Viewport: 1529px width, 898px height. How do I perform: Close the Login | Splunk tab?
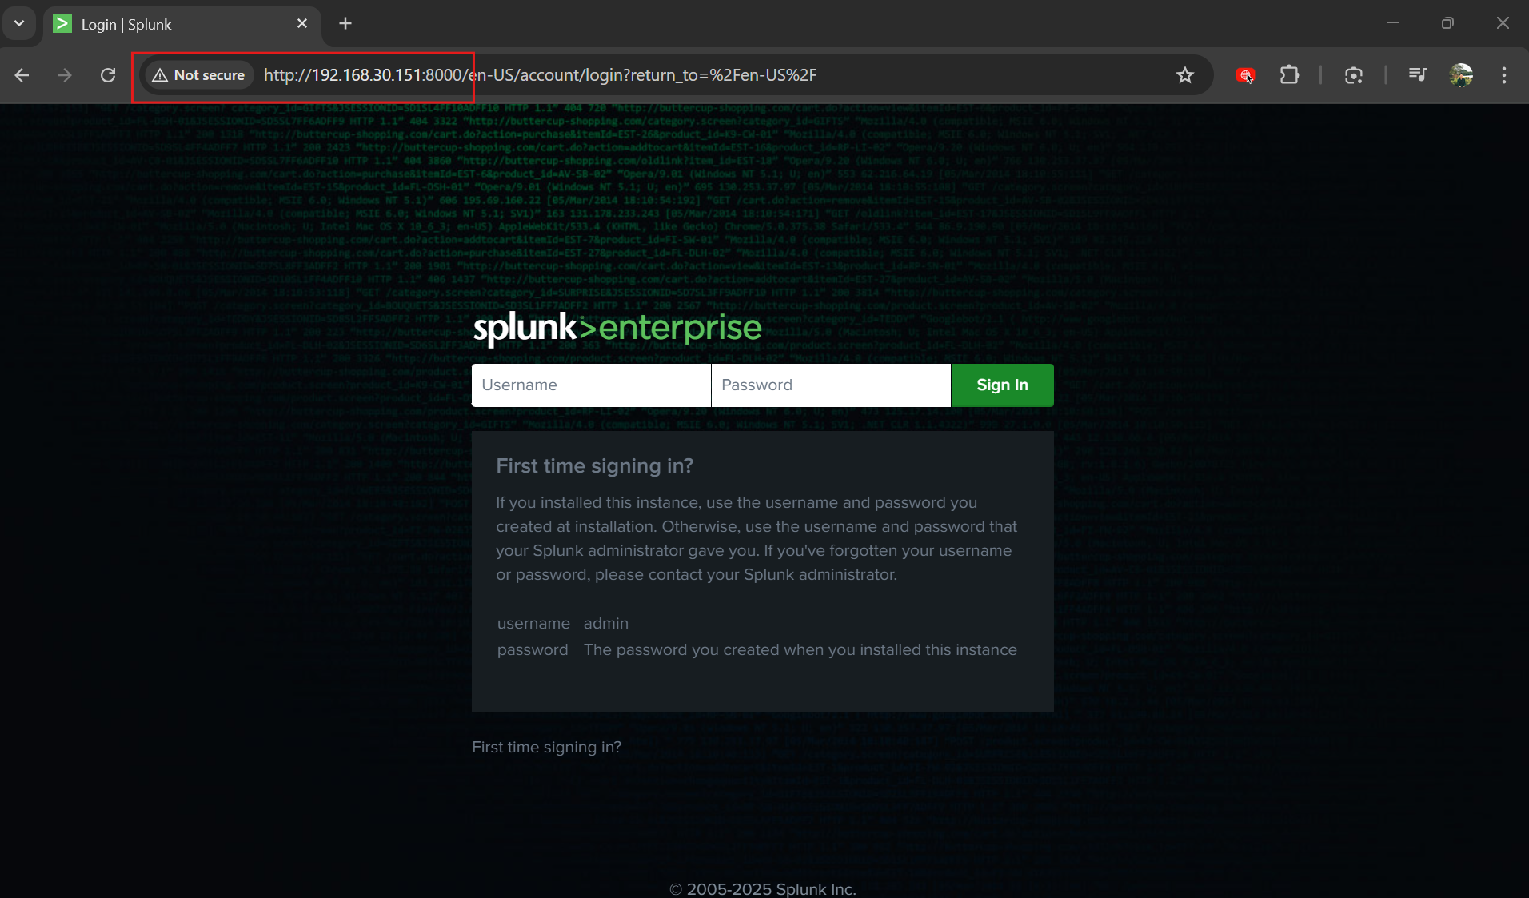pyautogui.click(x=302, y=24)
